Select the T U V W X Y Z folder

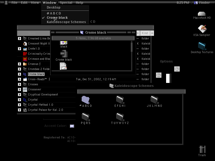pos(120,117)
